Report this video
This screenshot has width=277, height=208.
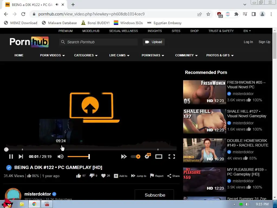pyautogui.click(x=157, y=176)
